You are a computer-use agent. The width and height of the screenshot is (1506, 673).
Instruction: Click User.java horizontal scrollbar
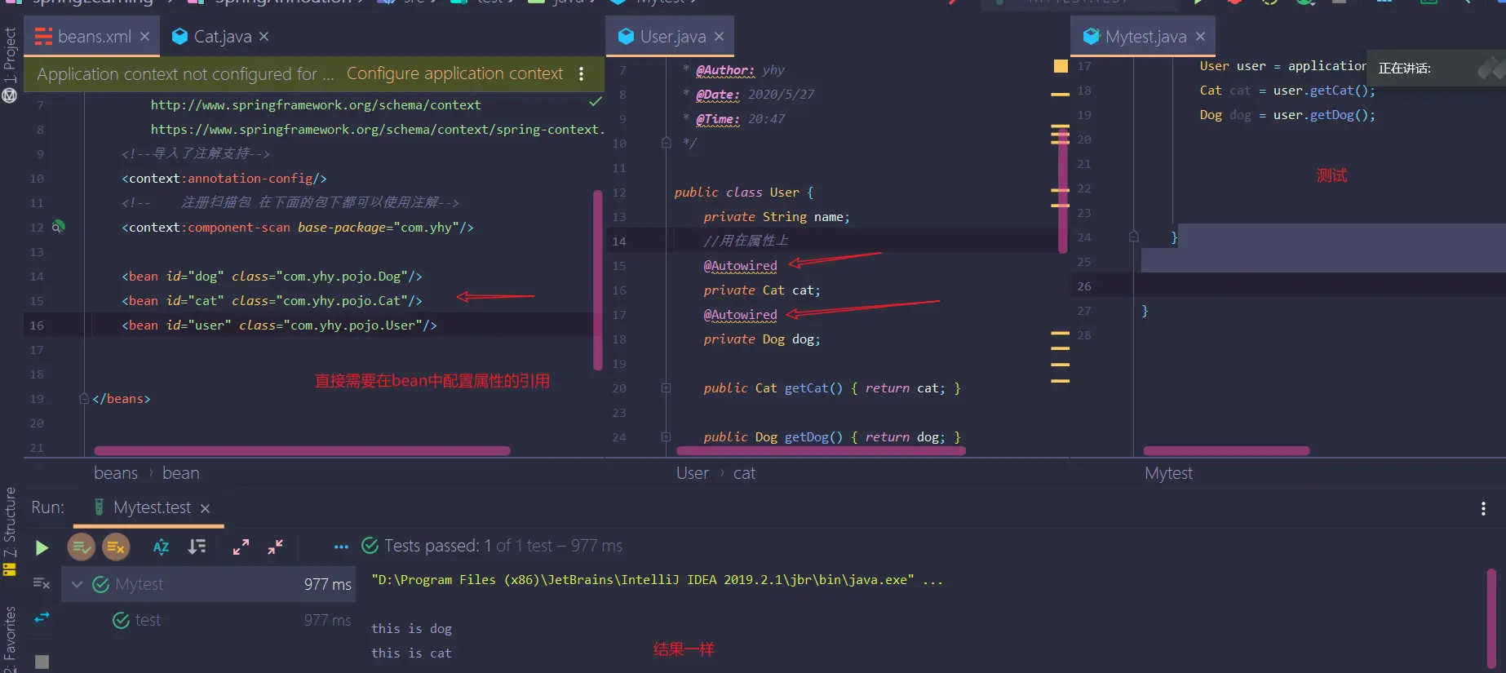(x=822, y=451)
